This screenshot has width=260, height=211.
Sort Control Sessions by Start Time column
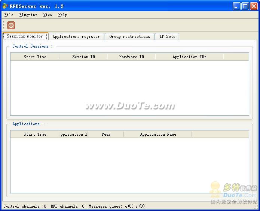tap(35, 57)
